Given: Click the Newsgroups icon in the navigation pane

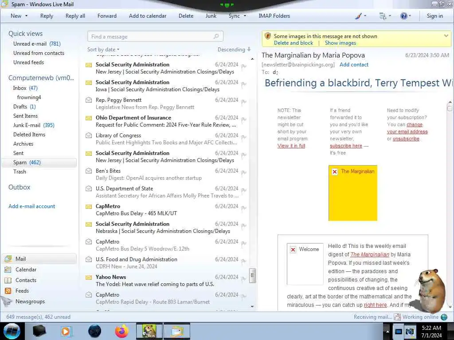Looking at the screenshot, I should click(7, 301).
